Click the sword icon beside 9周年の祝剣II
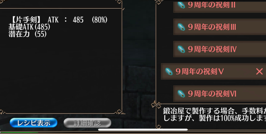 point(181,5)
